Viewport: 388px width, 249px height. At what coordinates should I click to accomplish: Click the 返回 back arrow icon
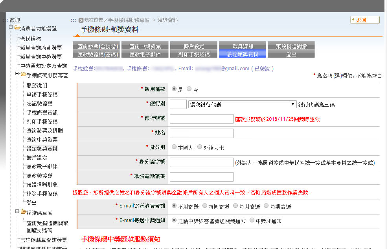tap(353, 20)
